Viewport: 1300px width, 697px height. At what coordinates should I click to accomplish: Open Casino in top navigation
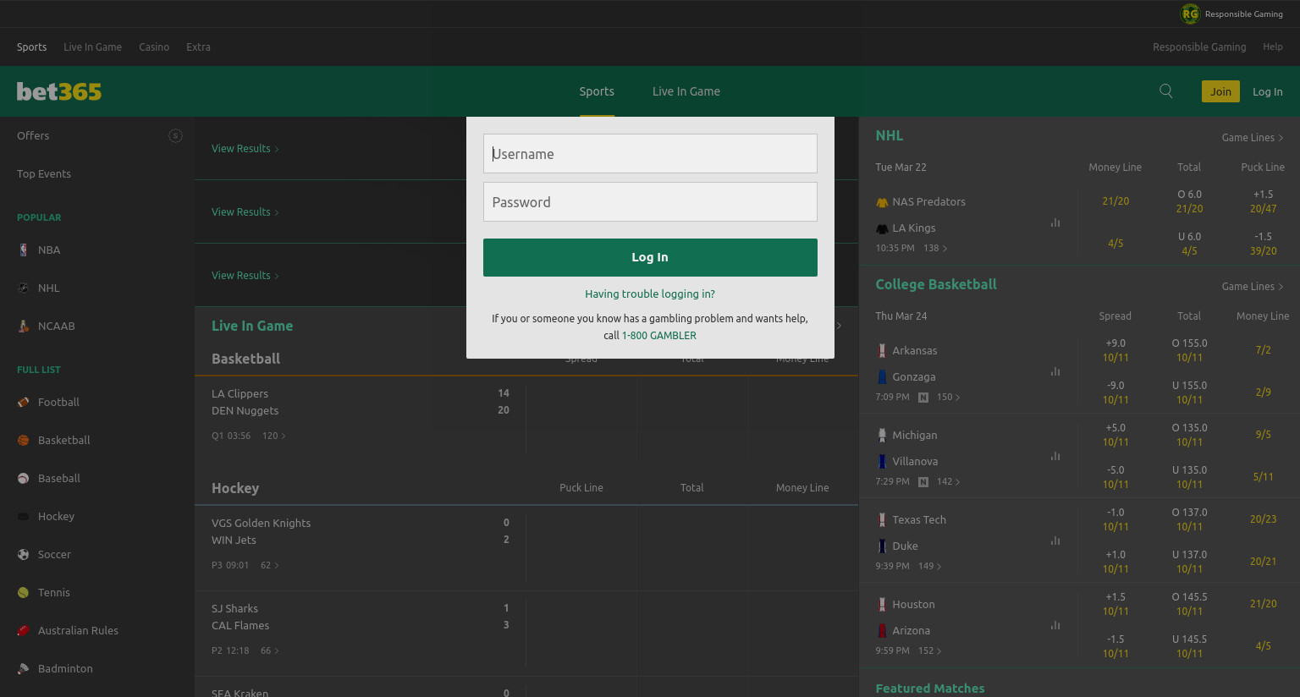[154, 47]
